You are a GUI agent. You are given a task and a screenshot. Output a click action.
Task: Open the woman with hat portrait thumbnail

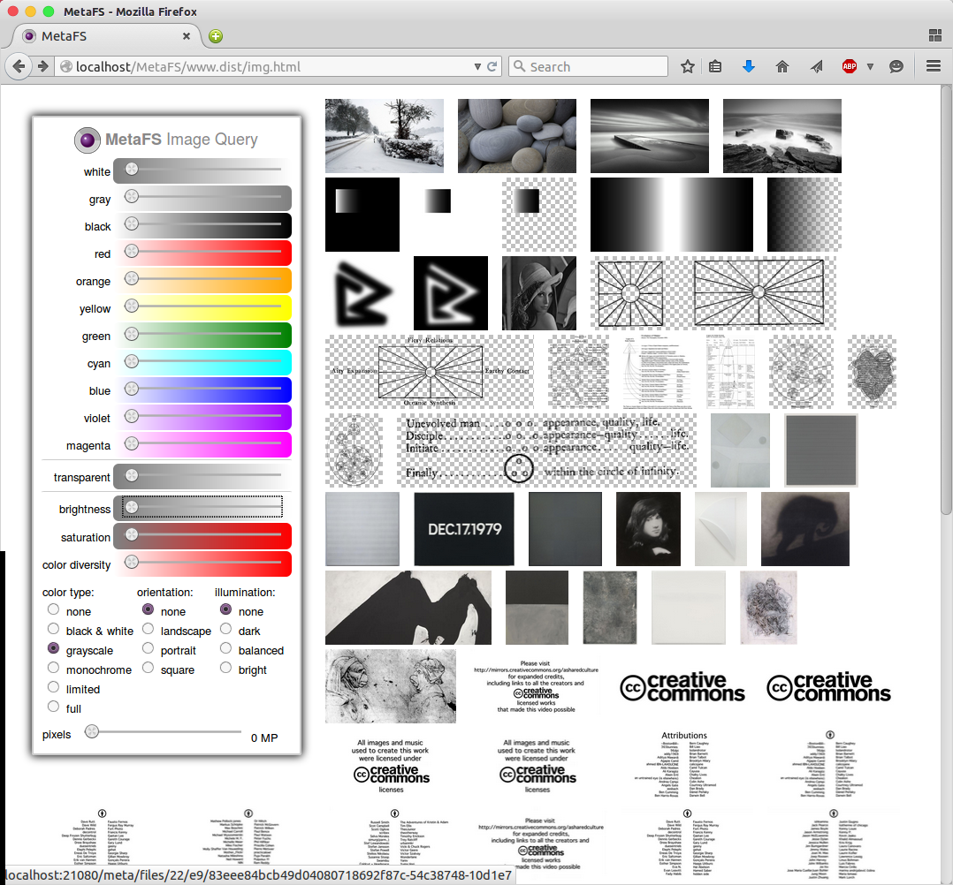pyautogui.click(x=539, y=293)
